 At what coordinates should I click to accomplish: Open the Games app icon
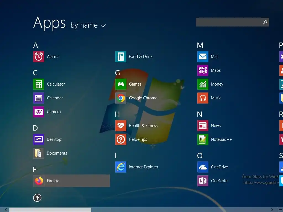point(121,84)
